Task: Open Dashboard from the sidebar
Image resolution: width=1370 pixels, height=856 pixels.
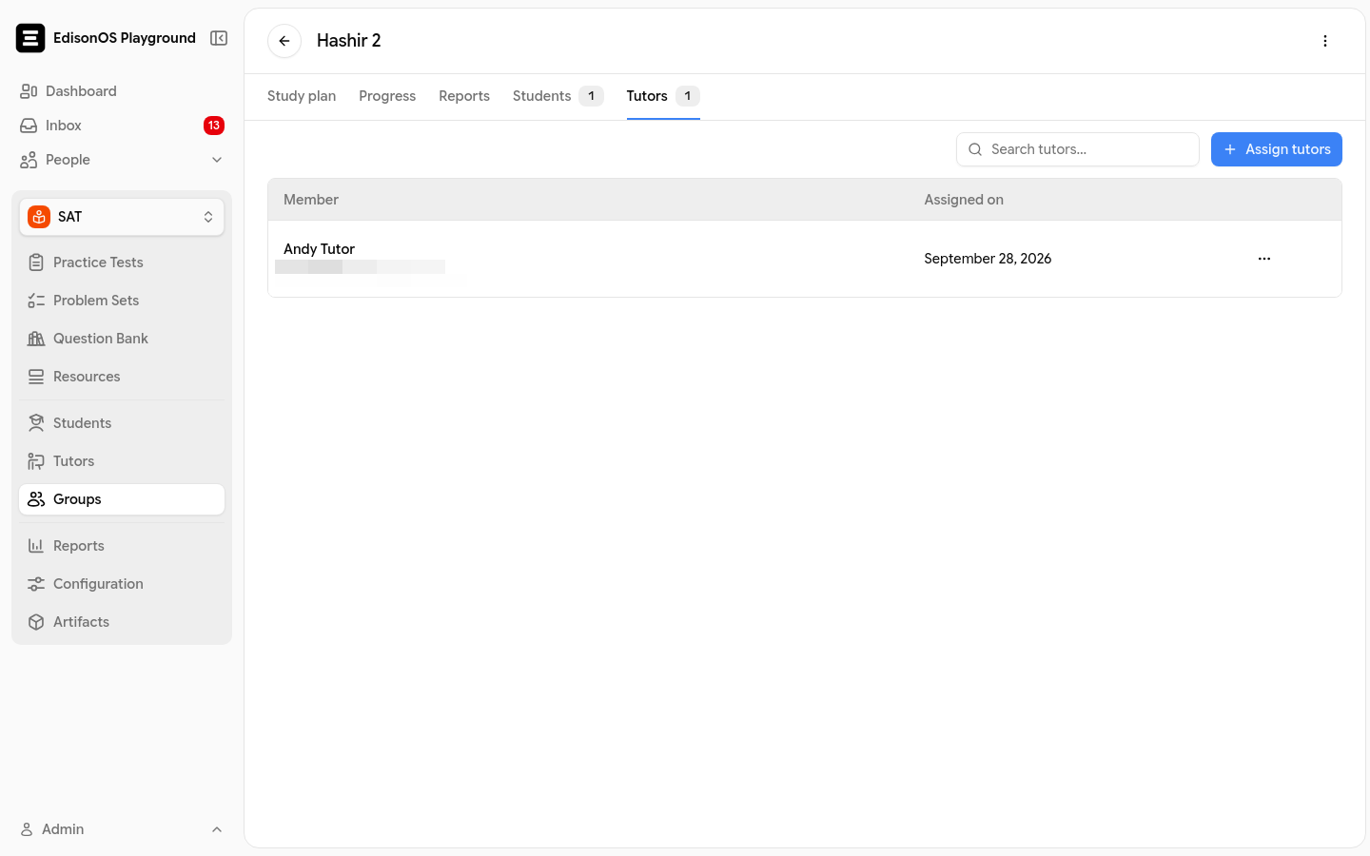Action: point(122,91)
